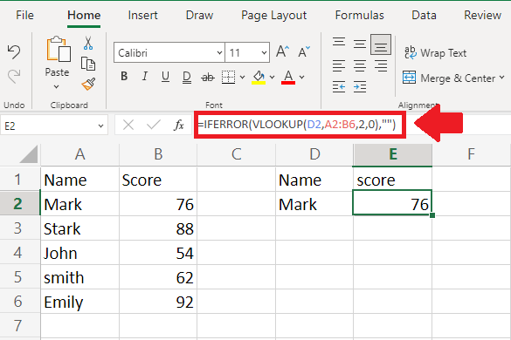This screenshot has width=511, height=340.
Task: Select cell D2 containing Mark
Action: point(314,204)
